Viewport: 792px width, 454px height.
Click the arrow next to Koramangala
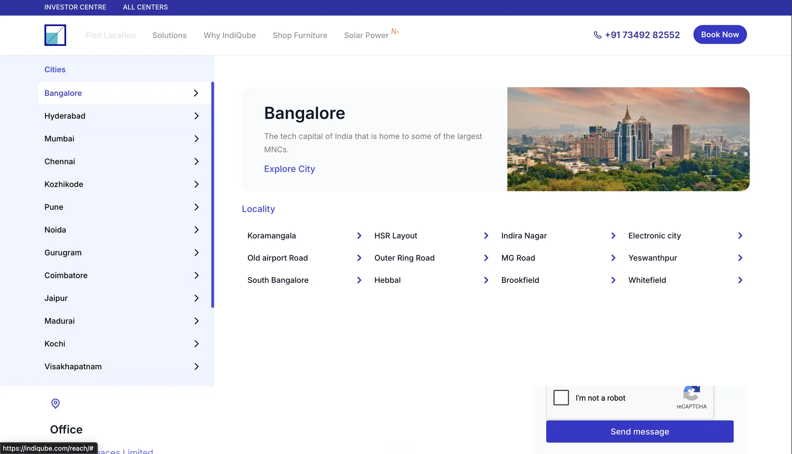(359, 236)
